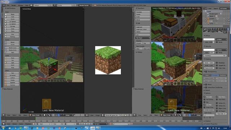
Task: Add a Lattice object
Action: tap(12, 78)
